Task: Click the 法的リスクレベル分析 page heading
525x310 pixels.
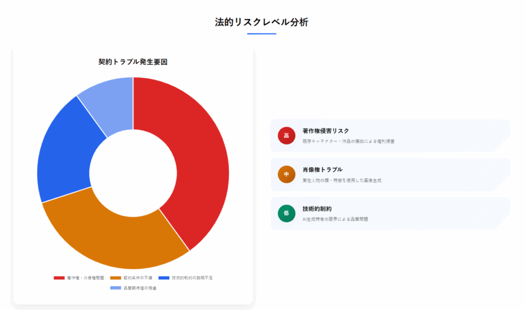Action: point(261,22)
